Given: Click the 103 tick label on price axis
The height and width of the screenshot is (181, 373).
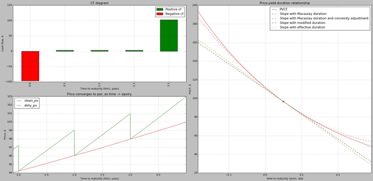Looking at the screenshot, I should tap(9, 96).
